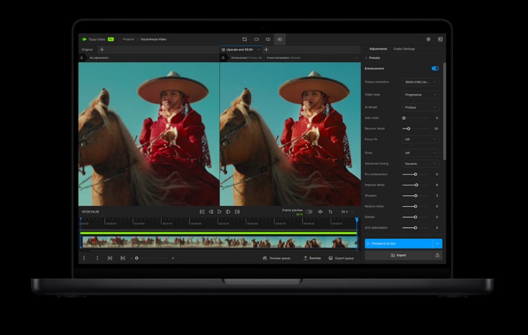Click the Recover detail slider
Viewport: 528px width, 335px height.
(408, 128)
